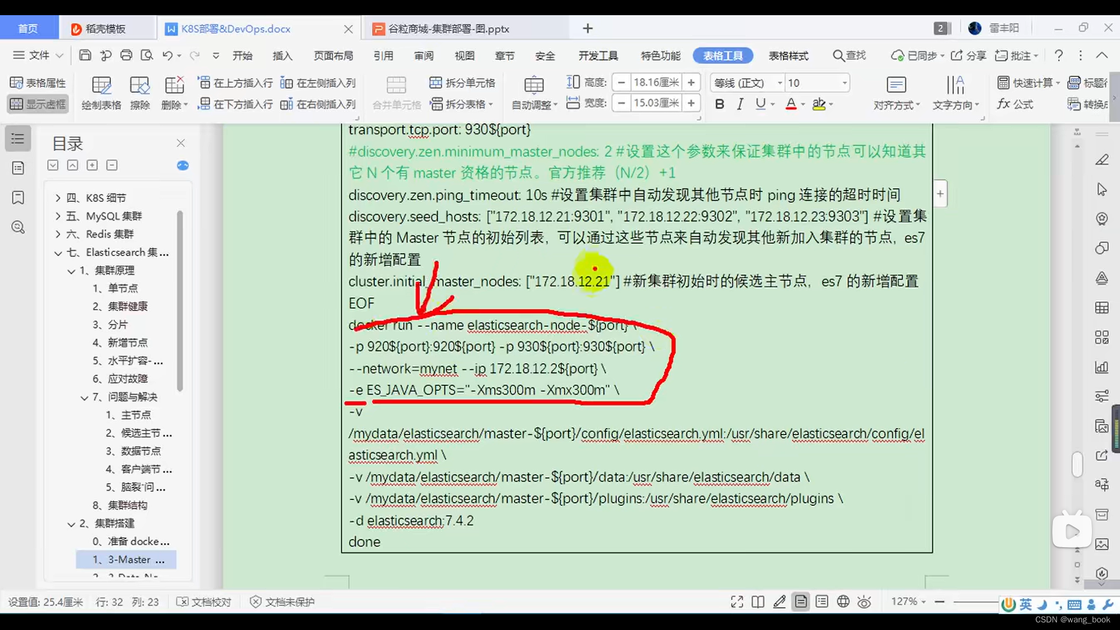The width and height of the screenshot is (1120, 630).
Task: Click the 快速计算 quick calculate icon
Action: tap(1027, 83)
